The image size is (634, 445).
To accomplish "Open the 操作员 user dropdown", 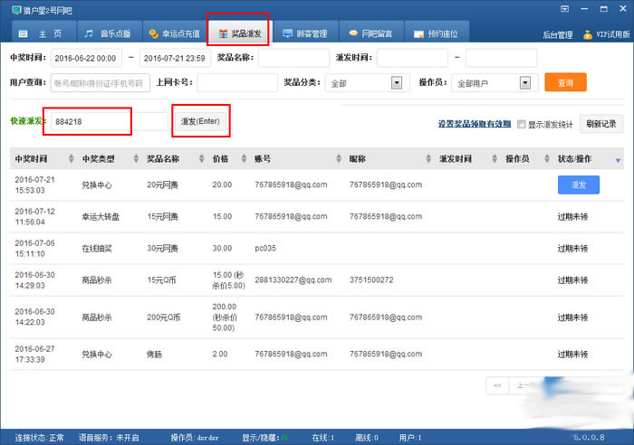I will (524, 83).
